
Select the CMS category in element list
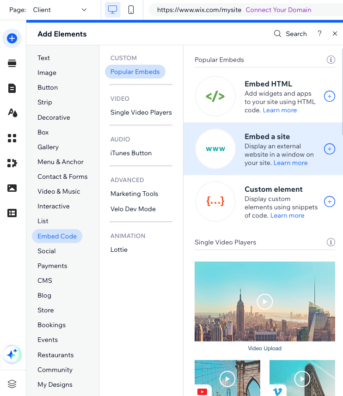[x=45, y=280]
